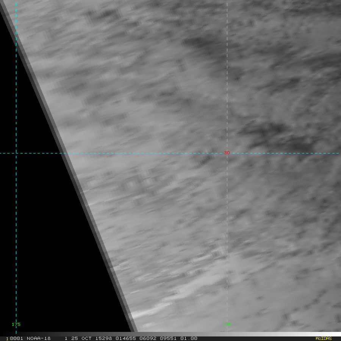The width and height of the screenshot is (341, 341).
Task: Click the red 30 latitude label
Action: [x=227, y=153]
